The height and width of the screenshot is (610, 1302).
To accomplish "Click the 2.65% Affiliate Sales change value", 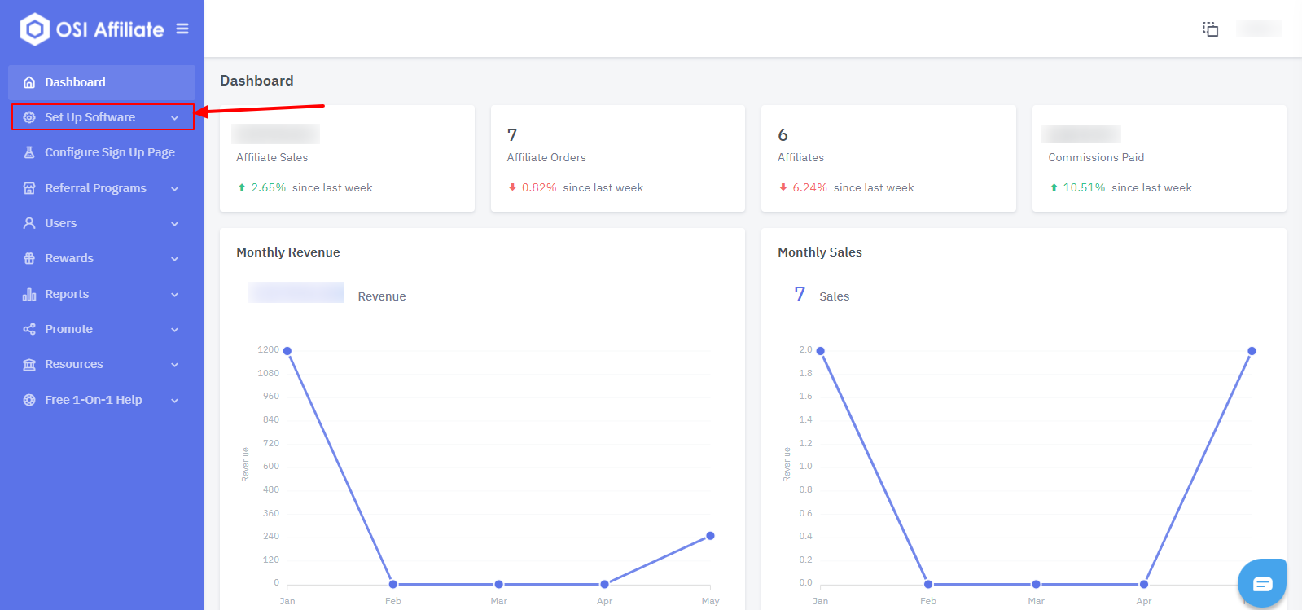I will (269, 187).
